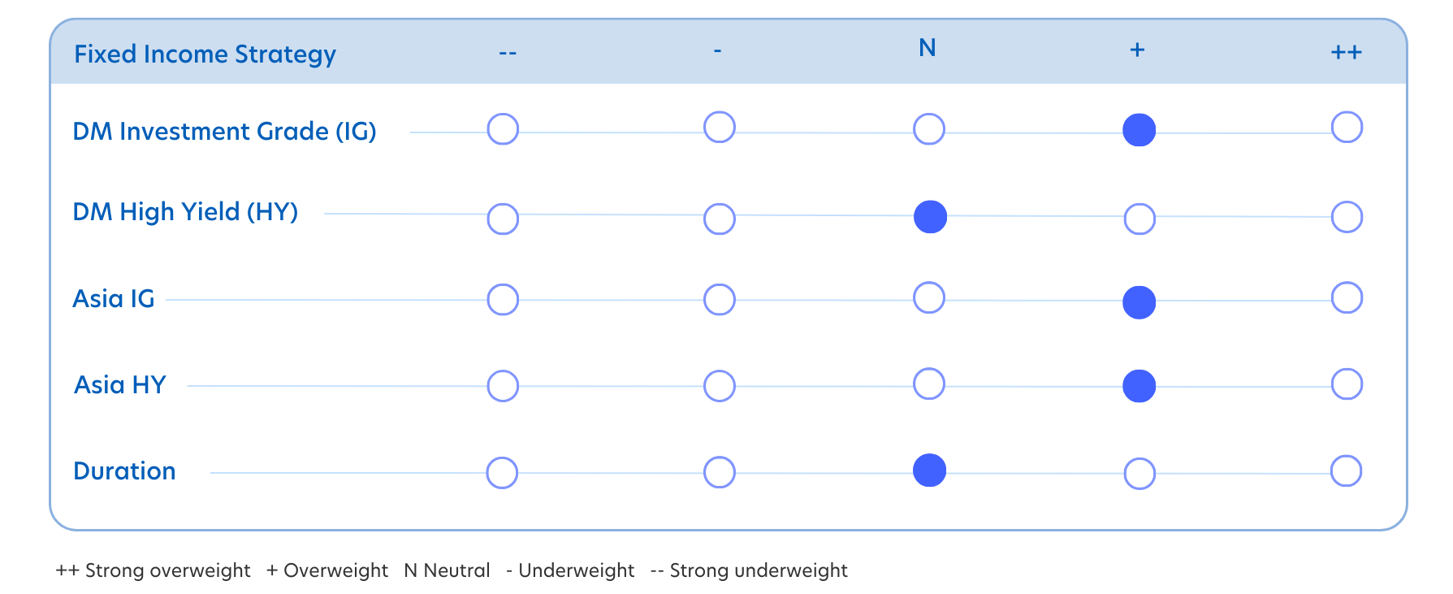Image resolution: width=1453 pixels, height=594 pixels.
Task: Click the N neutral column header
Action: tap(927, 49)
